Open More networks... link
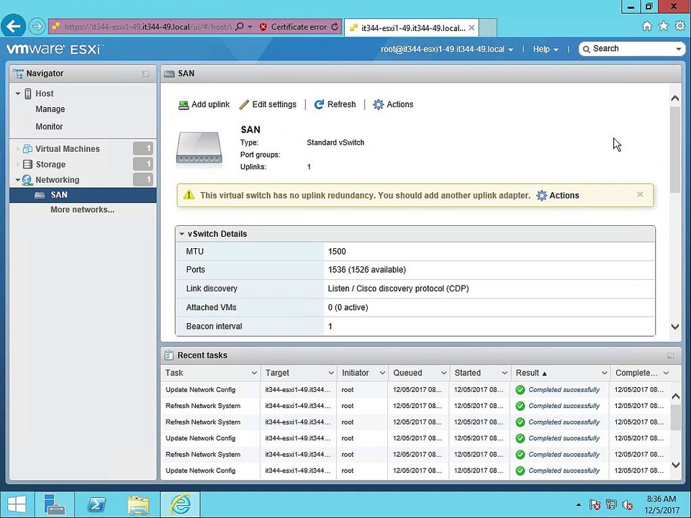Screen dimensions: 691x518 point(82,209)
